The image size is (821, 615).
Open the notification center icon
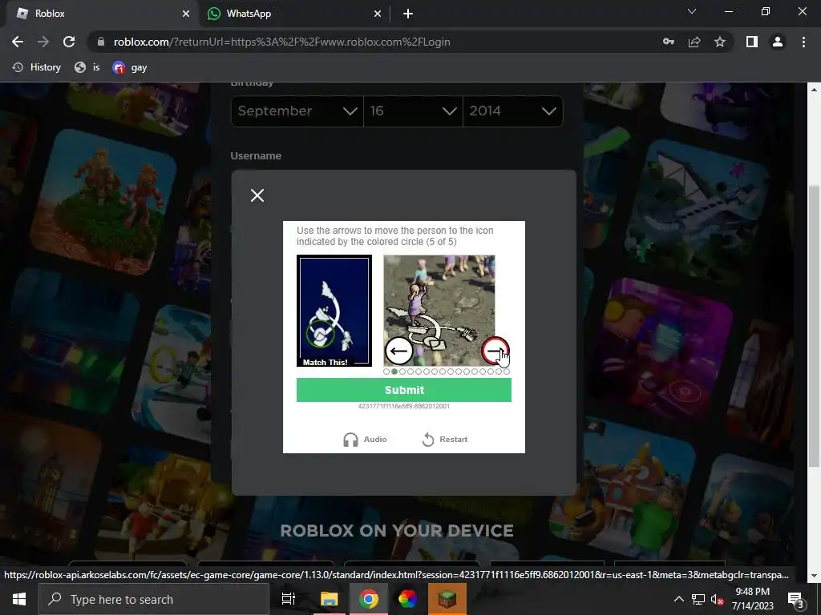tap(796, 599)
